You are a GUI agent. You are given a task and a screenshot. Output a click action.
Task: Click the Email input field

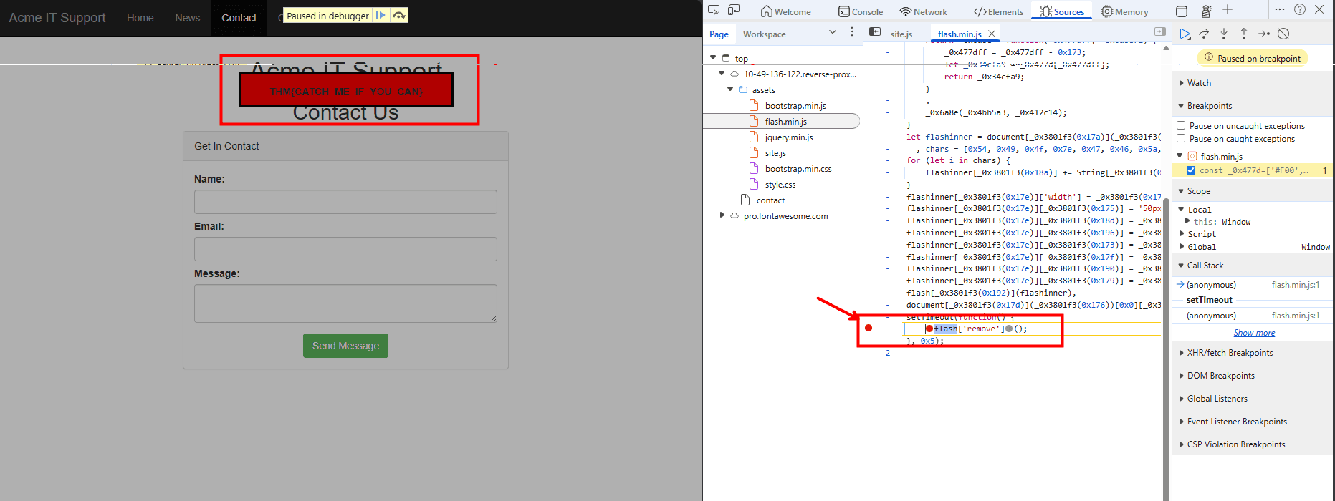pyautogui.click(x=345, y=249)
